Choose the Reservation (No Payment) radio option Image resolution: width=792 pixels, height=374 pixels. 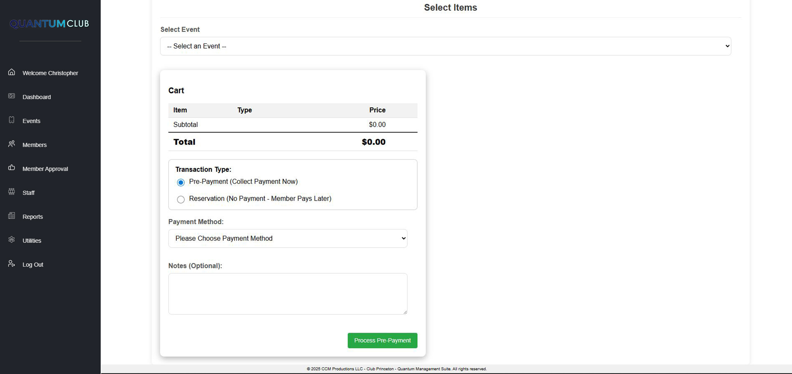181,200
